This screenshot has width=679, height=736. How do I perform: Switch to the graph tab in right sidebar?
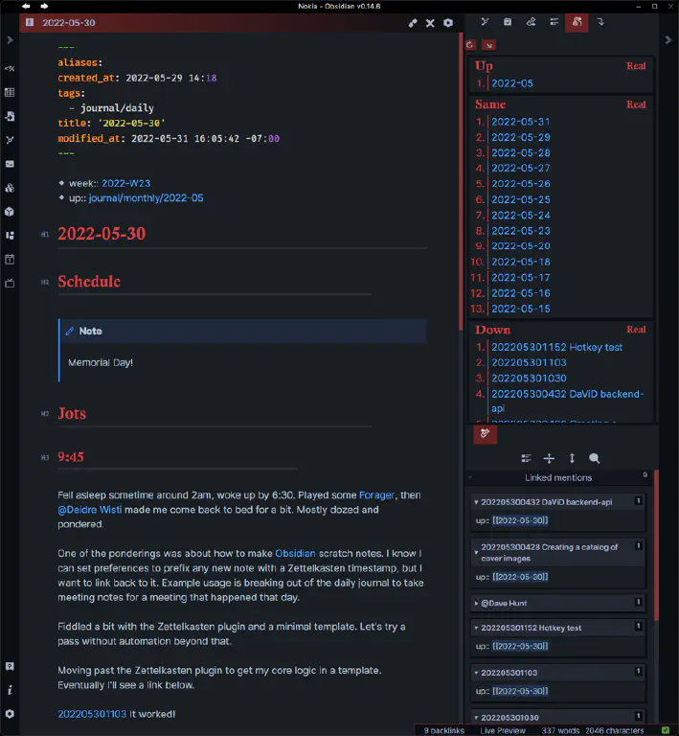click(x=485, y=22)
